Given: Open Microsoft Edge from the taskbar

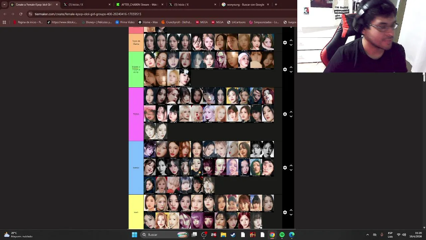Looking at the screenshot, I should (292, 235).
